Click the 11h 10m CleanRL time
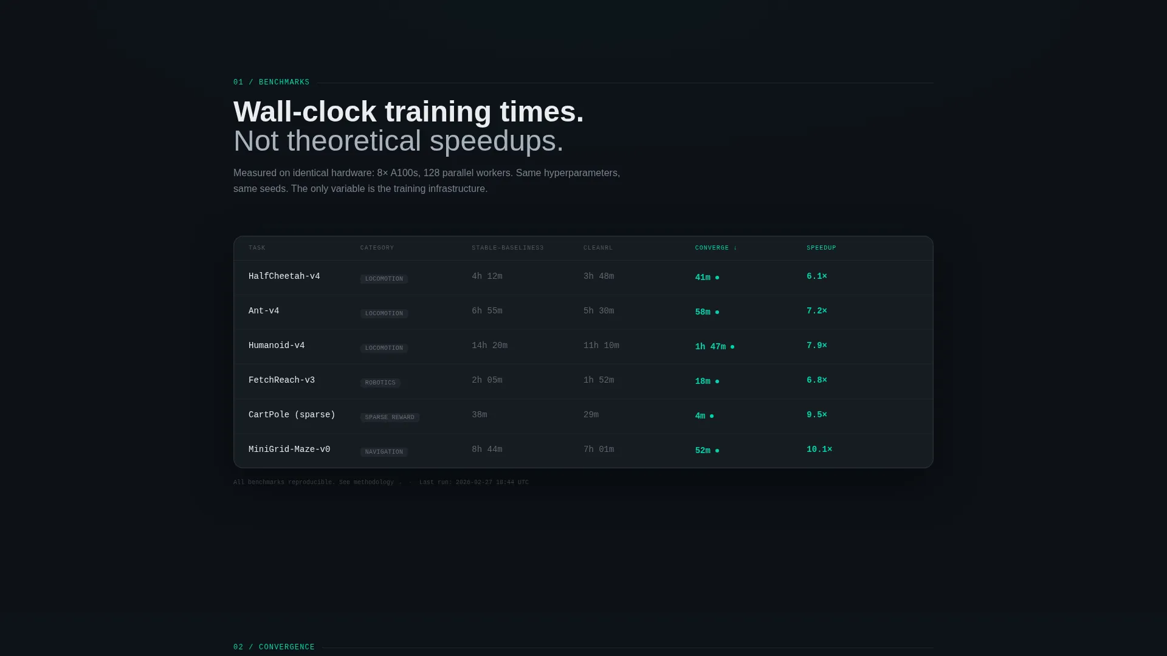 point(601,346)
